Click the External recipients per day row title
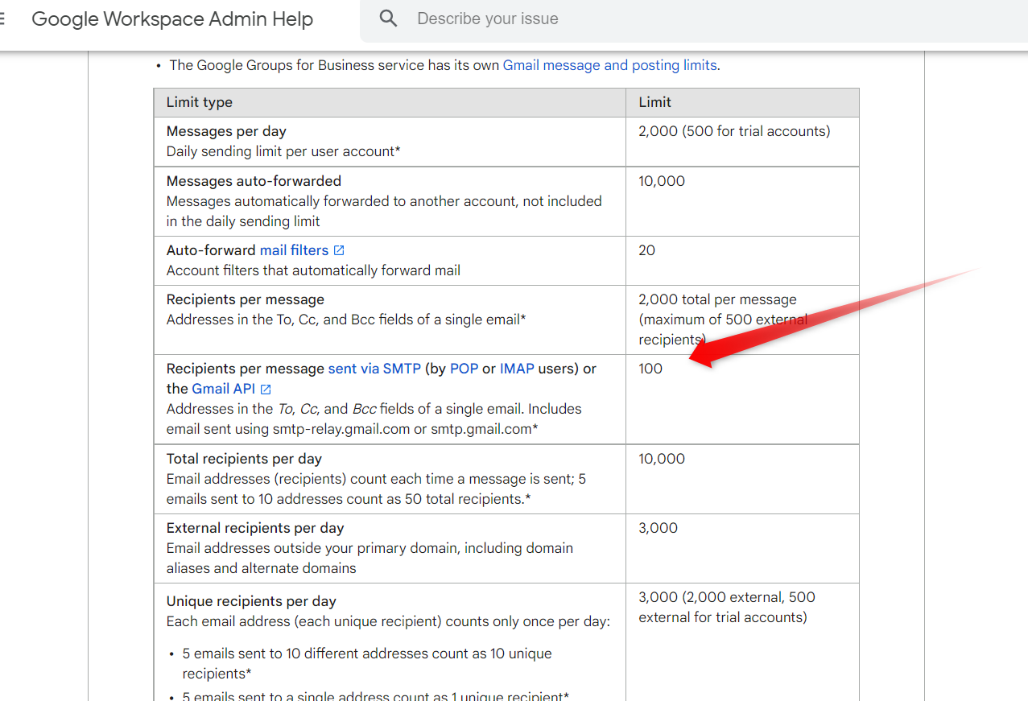This screenshot has height=701, width=1028. click(255, 528)
